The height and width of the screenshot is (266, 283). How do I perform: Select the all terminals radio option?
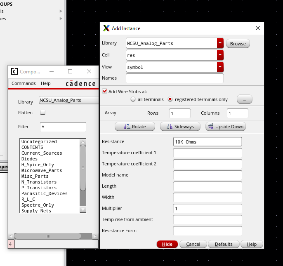tap(133, 99)
